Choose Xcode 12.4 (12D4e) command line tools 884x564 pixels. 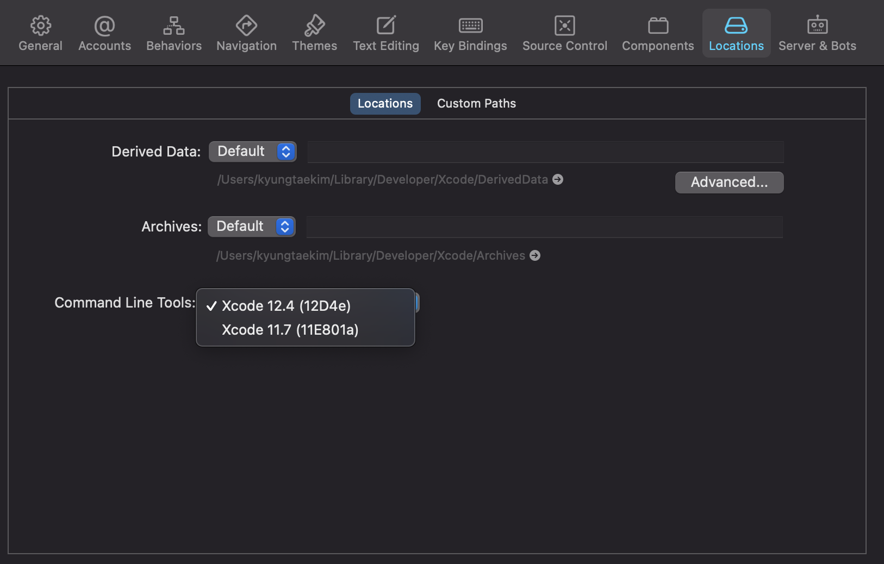point(306,306)
